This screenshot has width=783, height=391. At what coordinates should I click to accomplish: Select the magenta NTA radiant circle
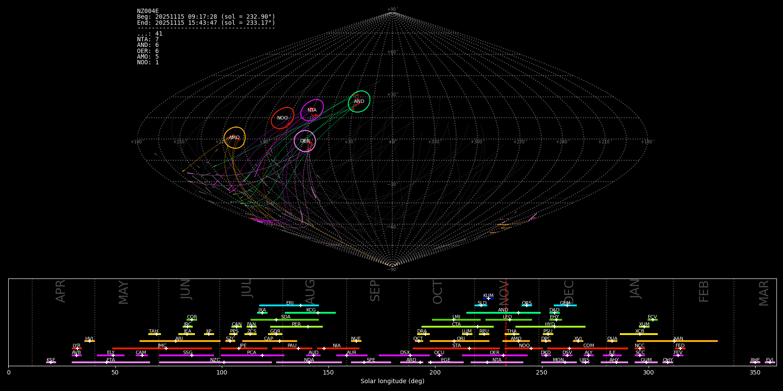(312, 110)
